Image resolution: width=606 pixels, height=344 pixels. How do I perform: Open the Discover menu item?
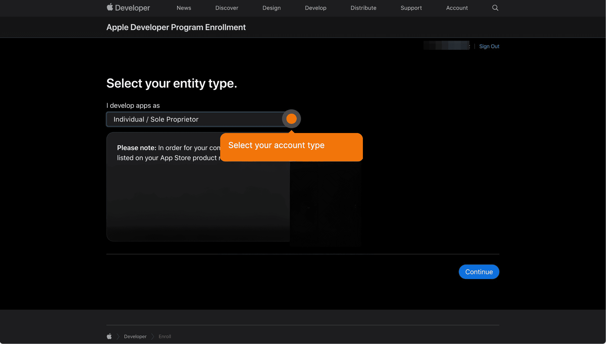(x=227, y=8)
